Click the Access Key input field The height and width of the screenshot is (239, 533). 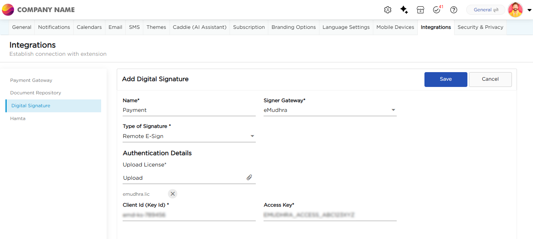pyautogui.click(x=330, y=215)
